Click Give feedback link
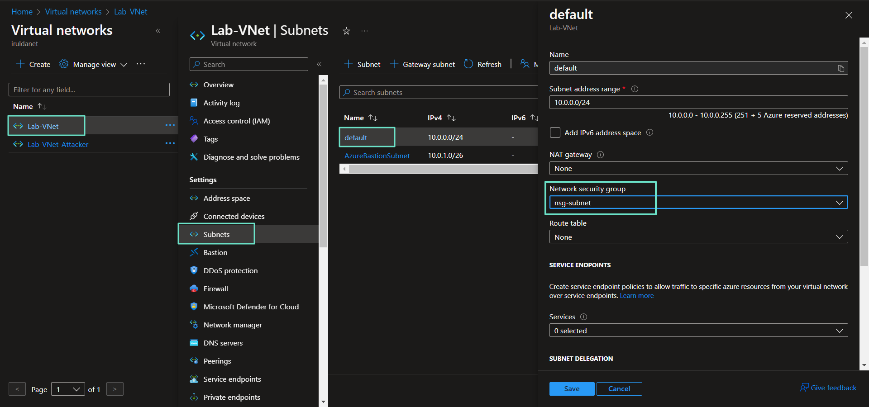The image size is (869, 407). [828, 388]
